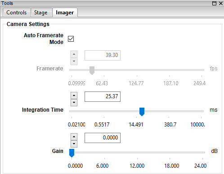Switch to the Controls tab
This screenshot has width=224, height=174.
pyautogui.click(x=17, y=13)
